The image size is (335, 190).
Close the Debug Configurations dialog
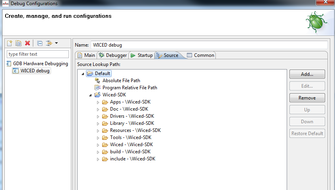(x=325, y=2)
